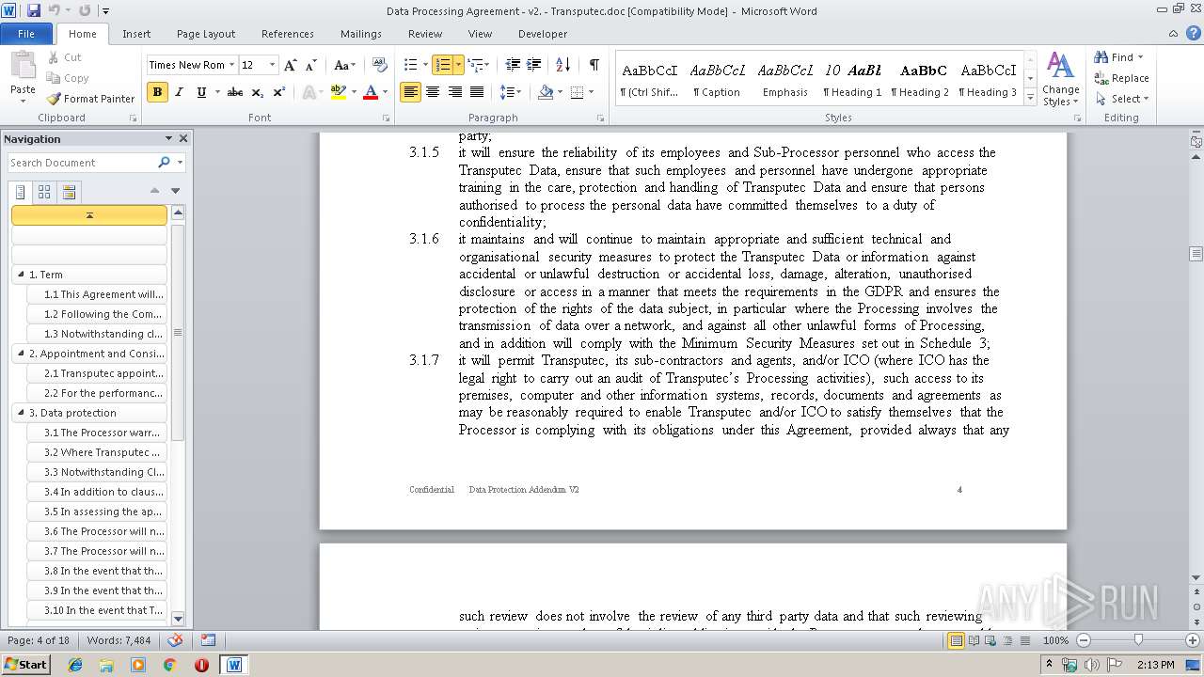Browse search results tab in Navigation pane

tap(68, 192)
